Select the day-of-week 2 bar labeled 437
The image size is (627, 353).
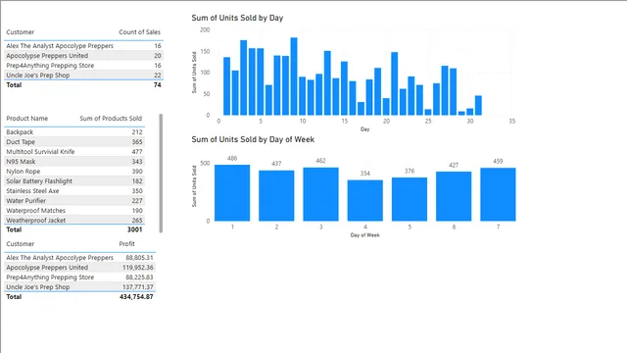[276, 196]
